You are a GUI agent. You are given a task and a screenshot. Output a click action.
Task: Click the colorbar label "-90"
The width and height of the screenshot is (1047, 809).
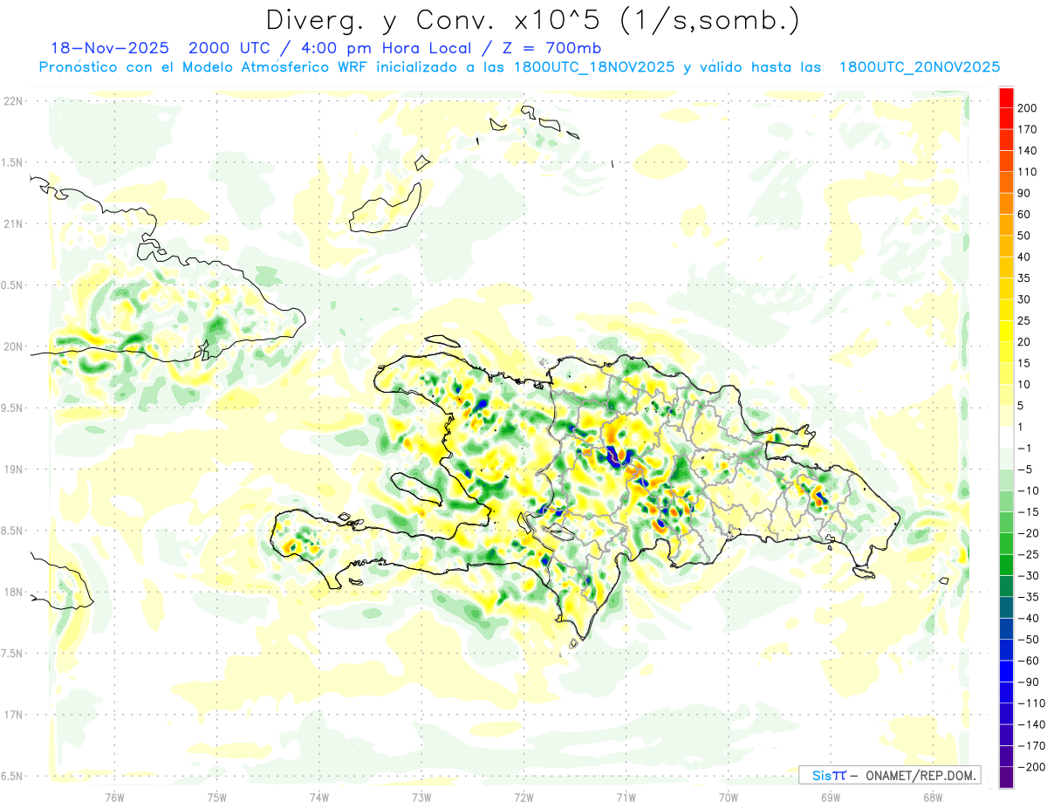[1030, 682]
